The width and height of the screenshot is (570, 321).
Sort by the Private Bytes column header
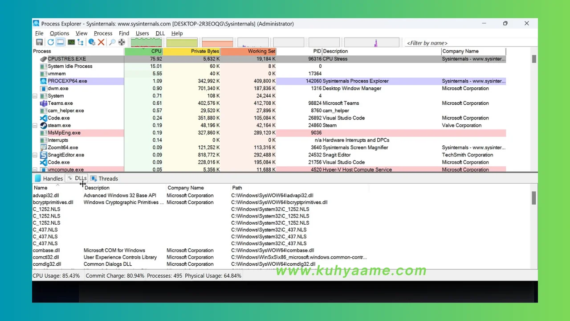[x=191, y=51]
